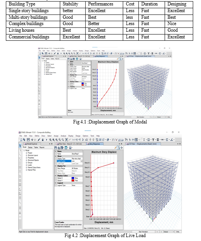201x241 pixels.
Task: Click red Global Y color swatch in Fig 4.2
Action: pos(73,180)
